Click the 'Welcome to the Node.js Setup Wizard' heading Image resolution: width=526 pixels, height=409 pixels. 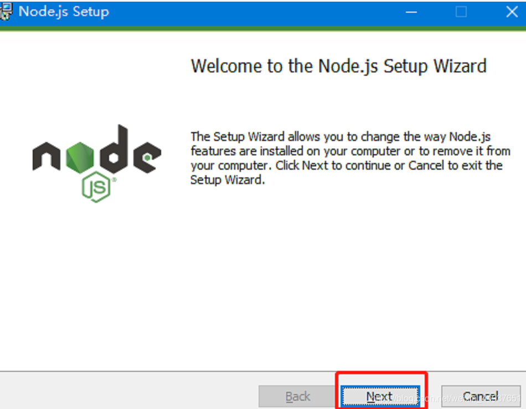338,66
